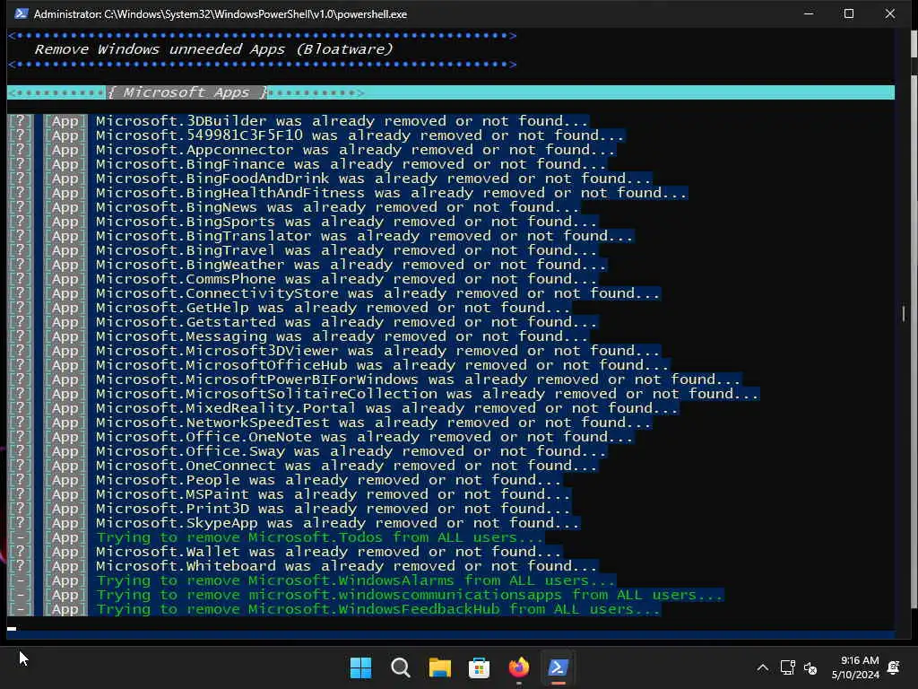Viewport: 918px width, 689px height.
Task: Select the Microsoft.GetHelp line
Action: pyautogui.click(x=333, y=308)
